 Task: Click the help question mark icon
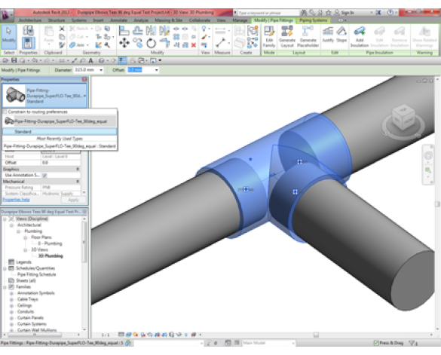click(390, 13)
